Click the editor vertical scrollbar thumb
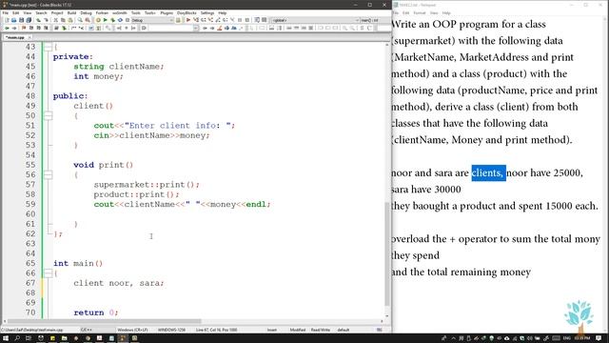 [x=386, y=253]
